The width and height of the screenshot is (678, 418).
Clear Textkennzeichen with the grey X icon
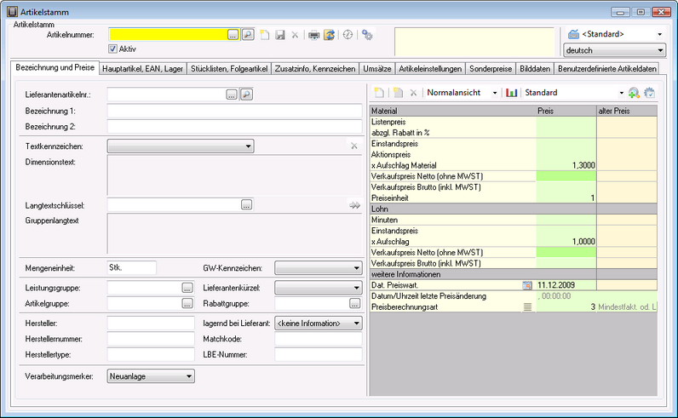pos(354,146)
